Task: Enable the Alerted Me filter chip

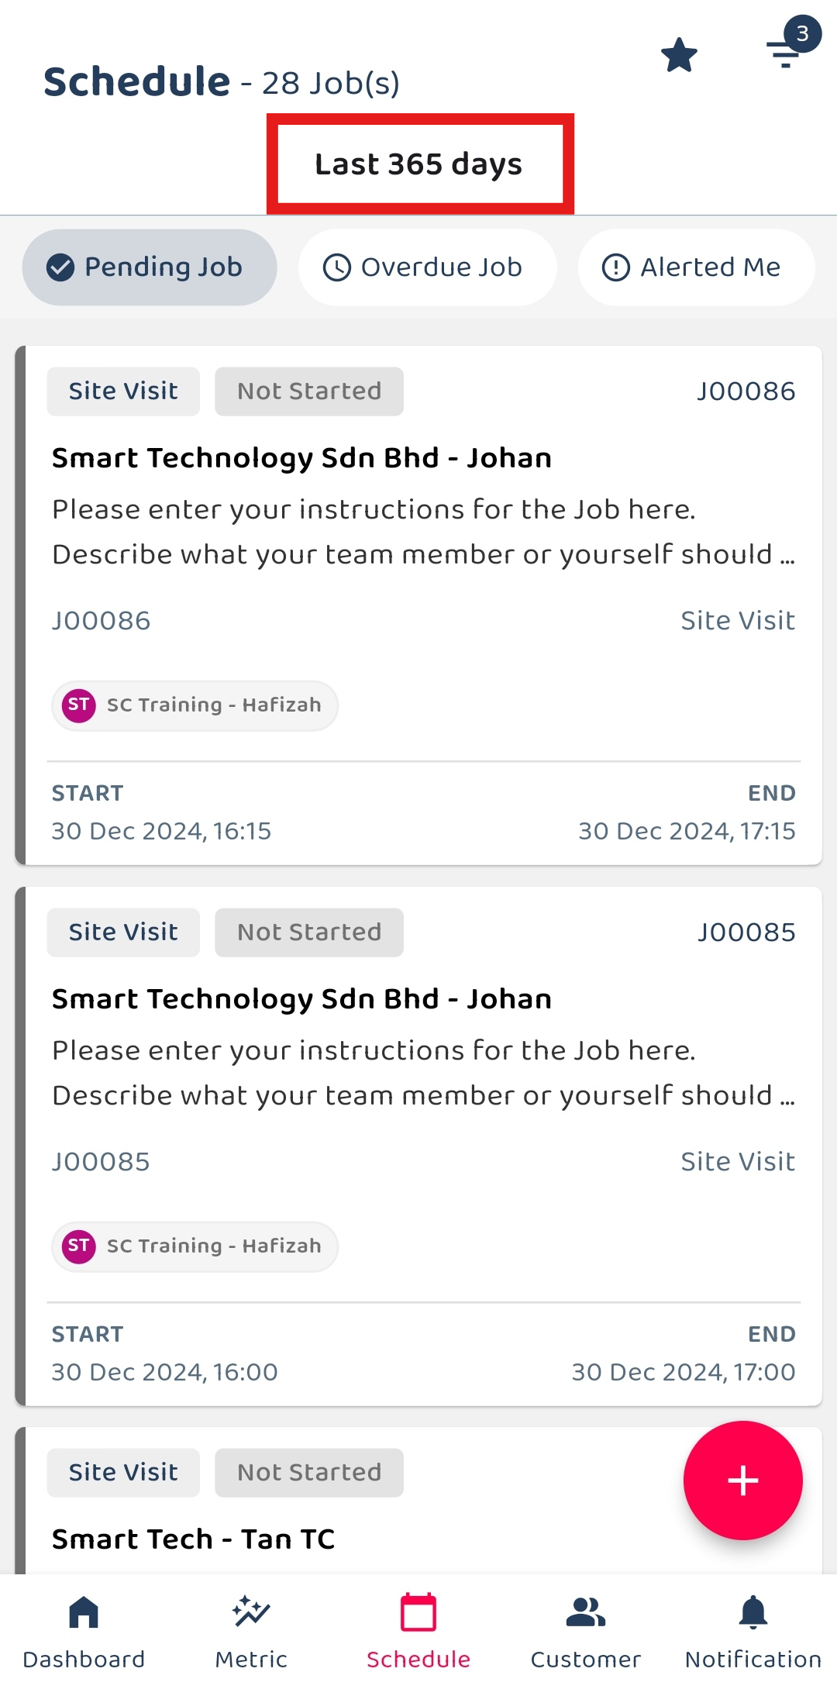Action: pos(697,267)
